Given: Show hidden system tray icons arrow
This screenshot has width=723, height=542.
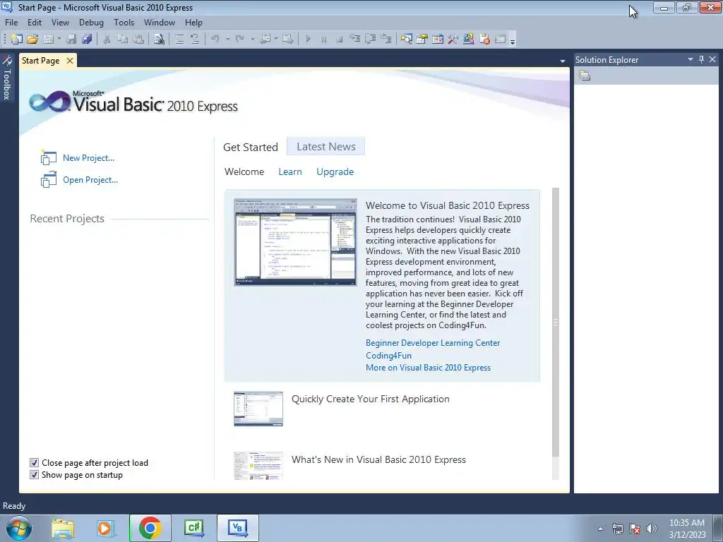Looking at the screenshot, I should pos(600,529).
